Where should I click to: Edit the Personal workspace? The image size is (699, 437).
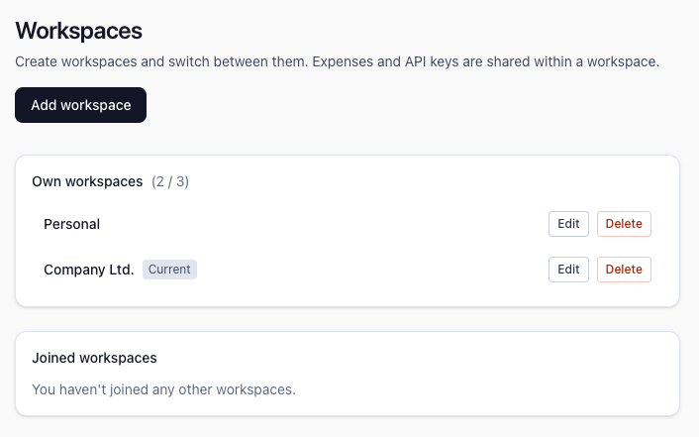pos(568,224)
